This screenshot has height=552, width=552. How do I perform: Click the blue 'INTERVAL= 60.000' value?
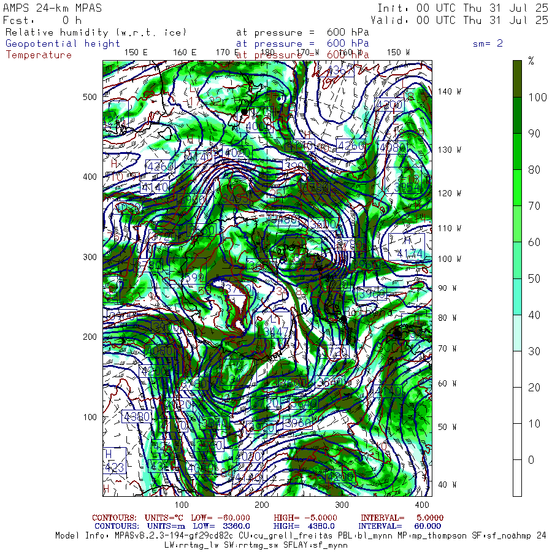(x=399, y=526)
